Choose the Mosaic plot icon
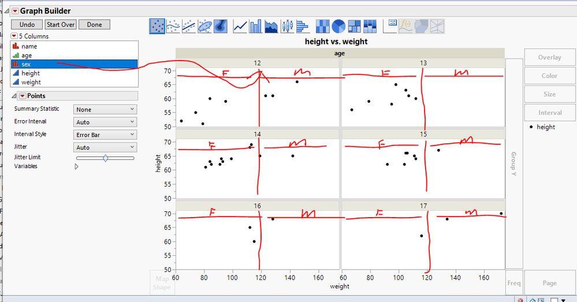 [370, 27]
